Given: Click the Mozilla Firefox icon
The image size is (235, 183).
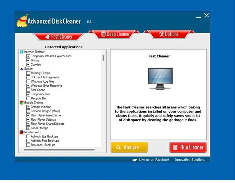Looking at the screenshot, I should point(22,132).
